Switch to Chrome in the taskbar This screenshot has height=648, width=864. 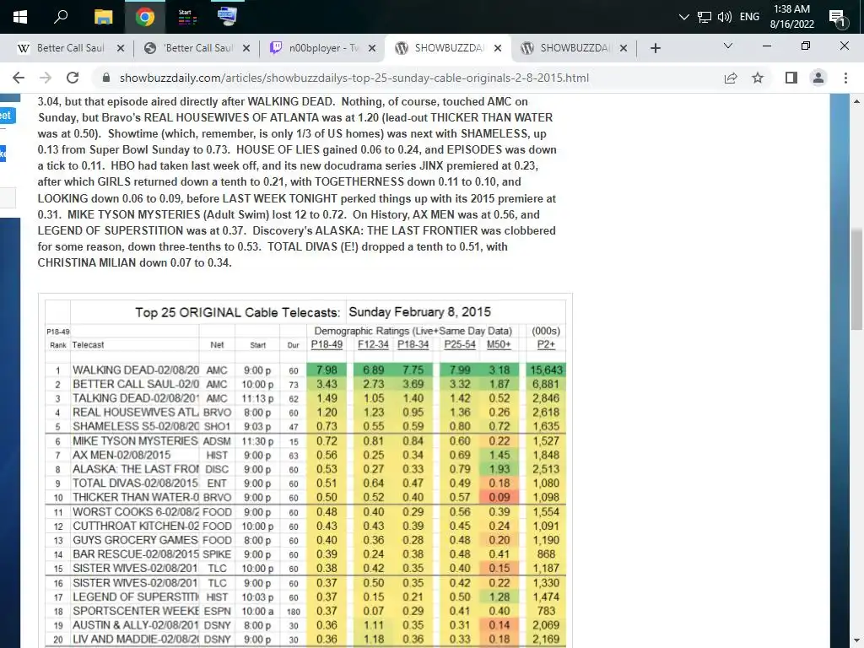[x=145, y=17]
